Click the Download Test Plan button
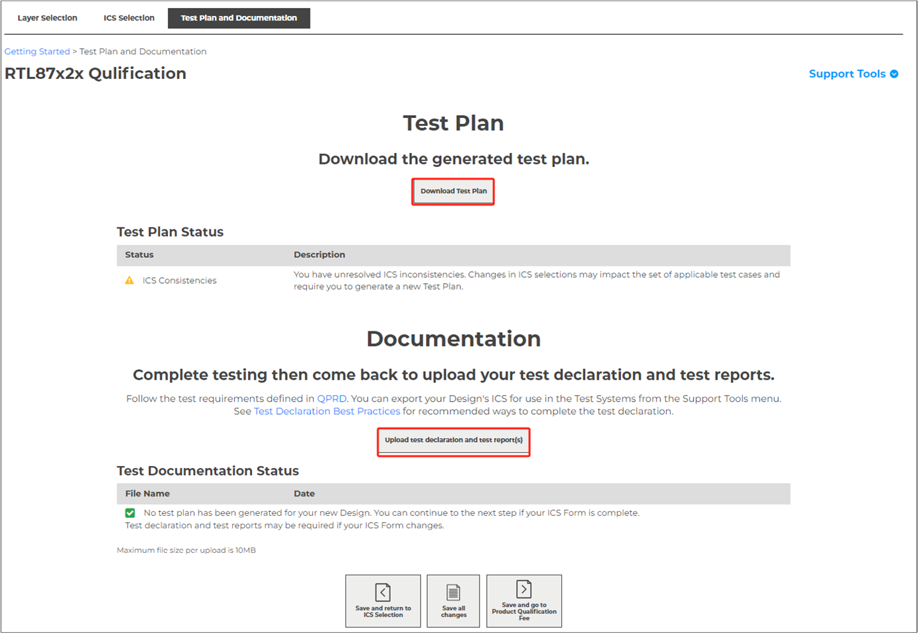Screen dimensions: 918x633 [453, 191]
